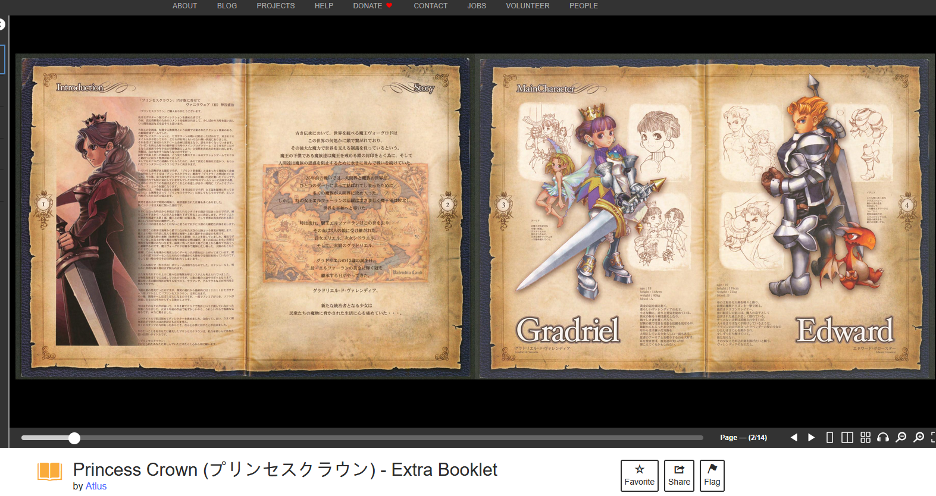Screen dimensions: 936x496
Task: Click the orange book icon beside title
Action: 49,472
